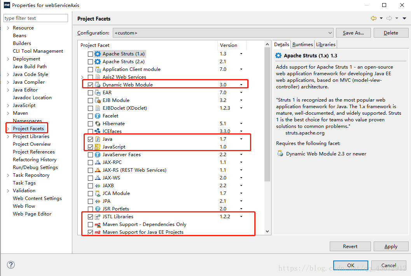Click the Apply button
This screenshot has height=276, width=411.
pos(391,247)
